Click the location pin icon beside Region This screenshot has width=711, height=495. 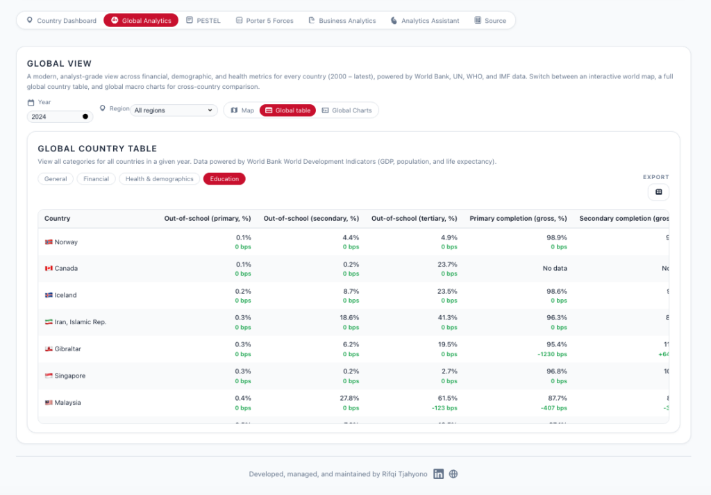[x=103, y=108]
